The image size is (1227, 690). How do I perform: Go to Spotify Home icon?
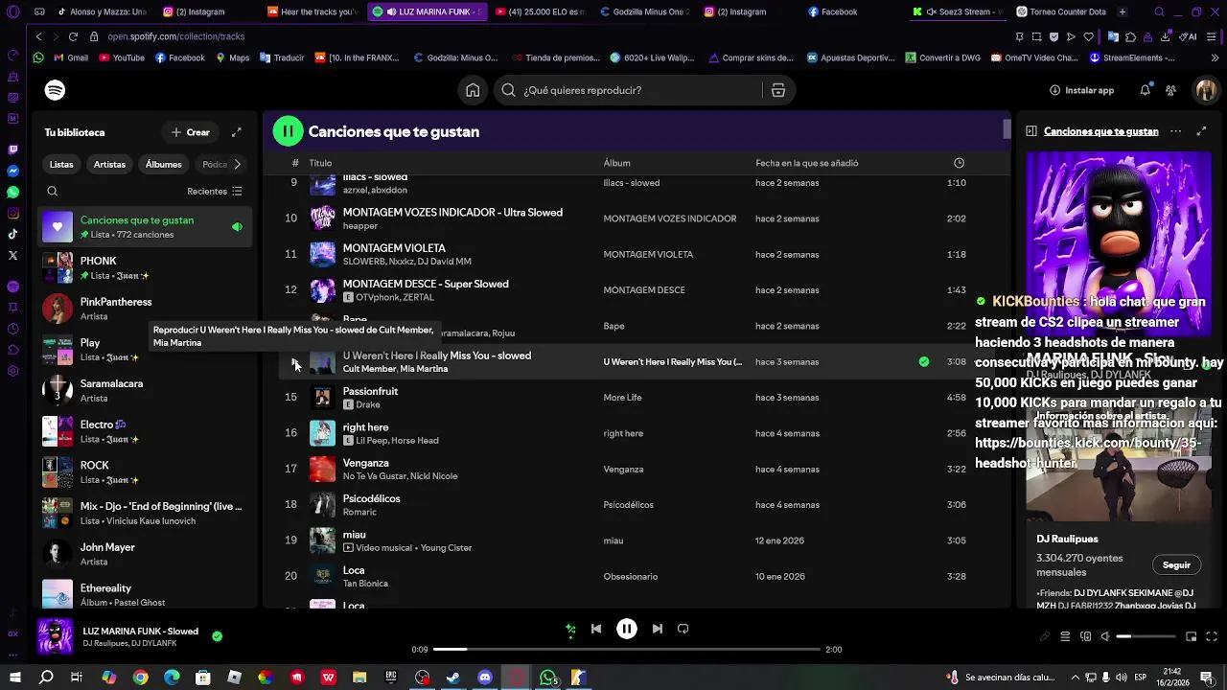click(473, 90)
